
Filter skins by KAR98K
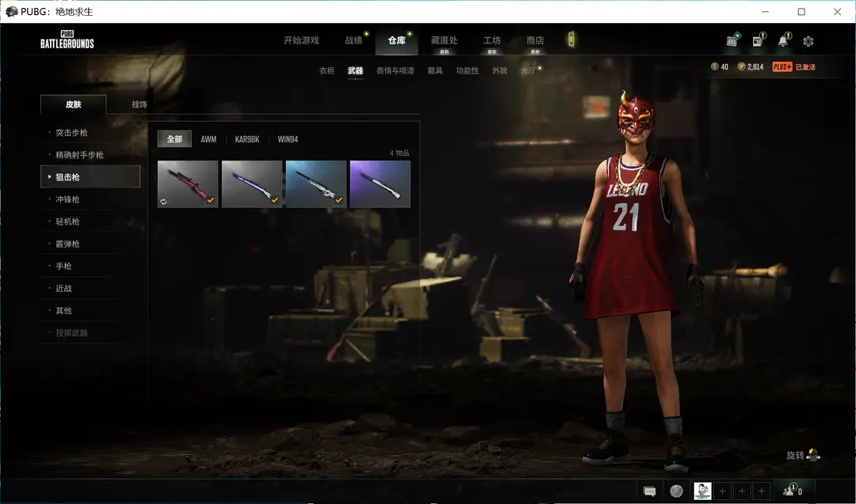pyautogui.click(x=247, y=139)
